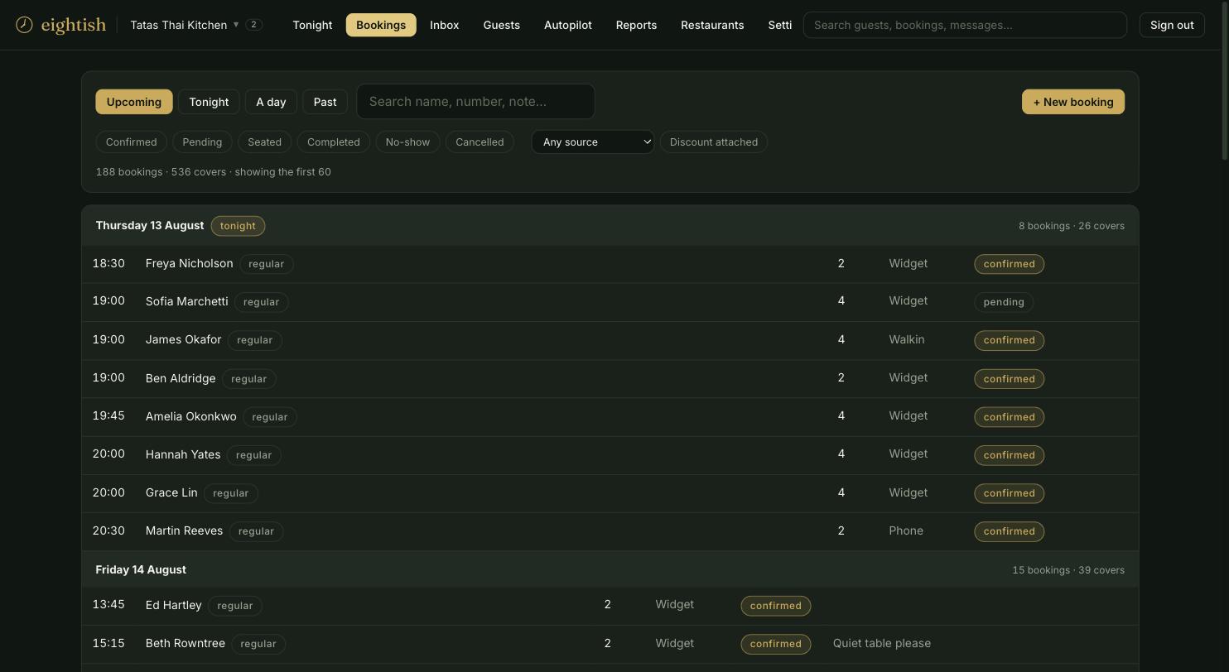This screenshot has height=672, width=1229.
Task: Open the Tatas Thai Kitchen restaurant switcher
Action: (196, 25)
